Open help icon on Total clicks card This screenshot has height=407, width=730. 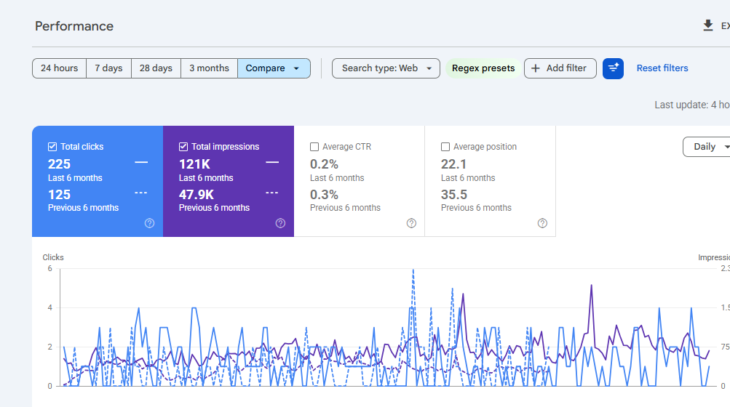tap(149, 223)
